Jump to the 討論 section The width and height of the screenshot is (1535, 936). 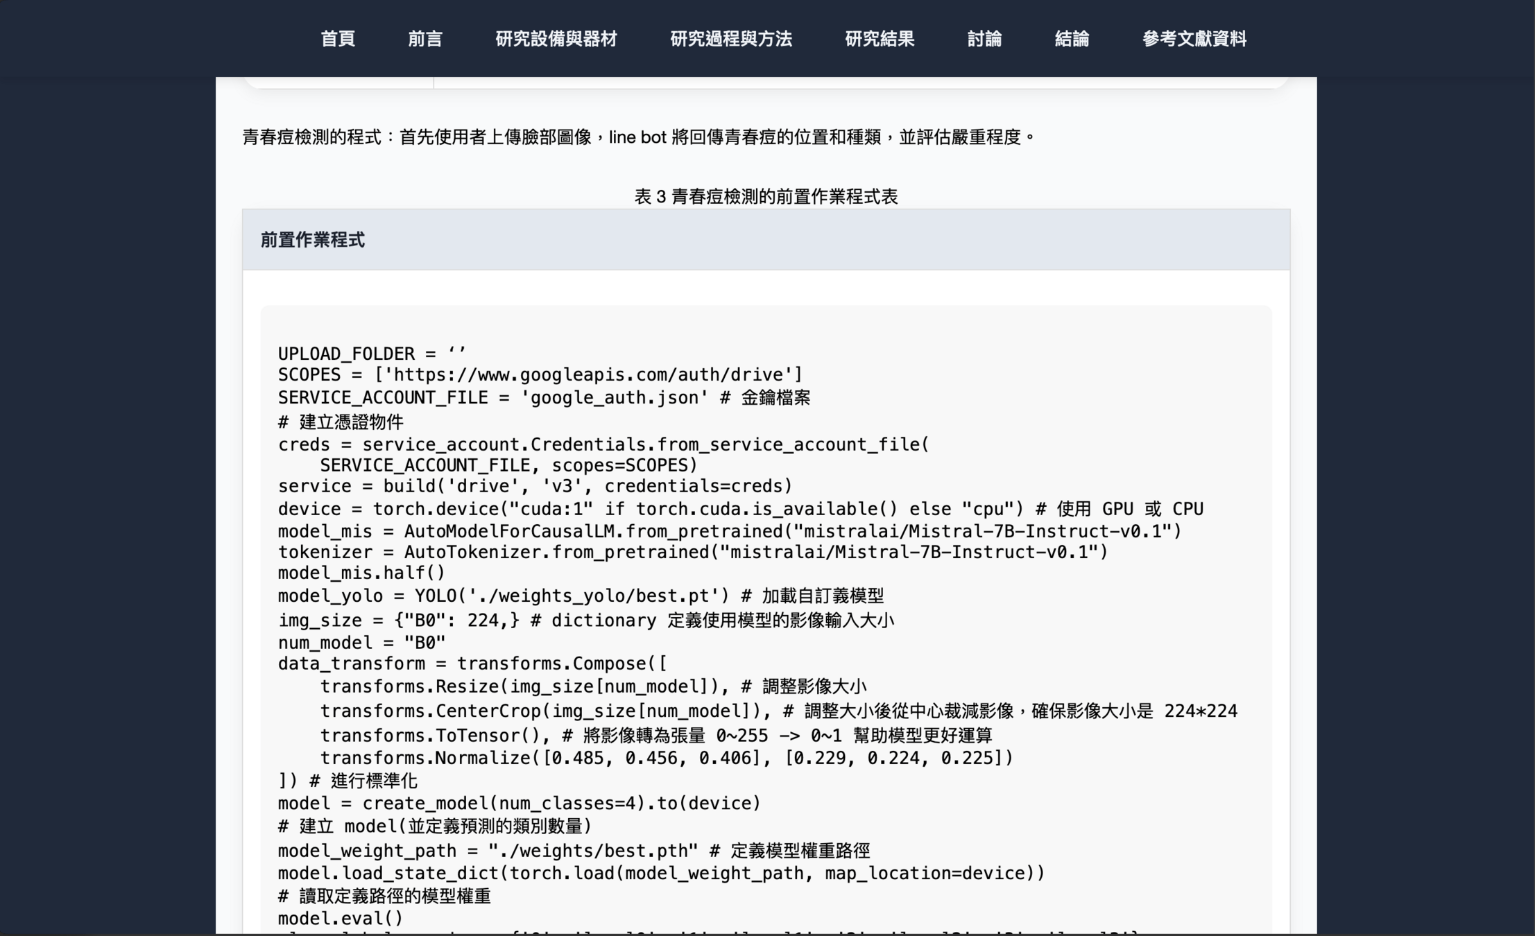[x=984, y=39]
